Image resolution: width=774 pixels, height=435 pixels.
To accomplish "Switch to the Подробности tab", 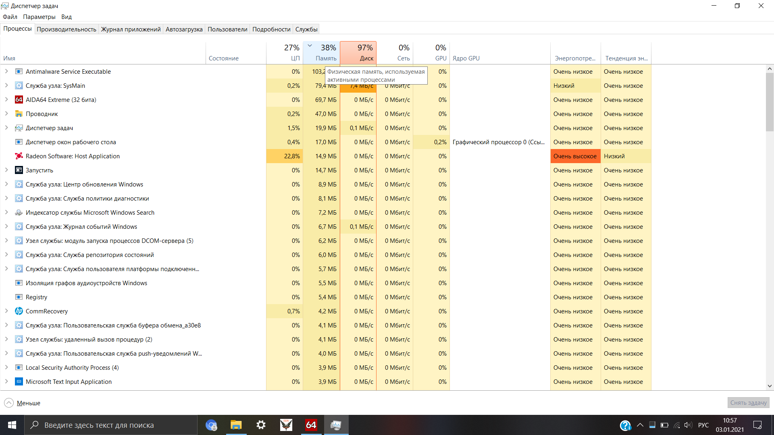I will coord(271,29).
